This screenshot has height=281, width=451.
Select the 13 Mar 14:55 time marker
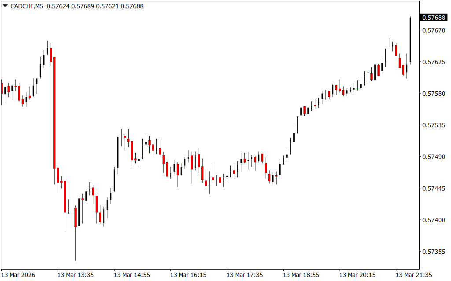tap(132, 275)
